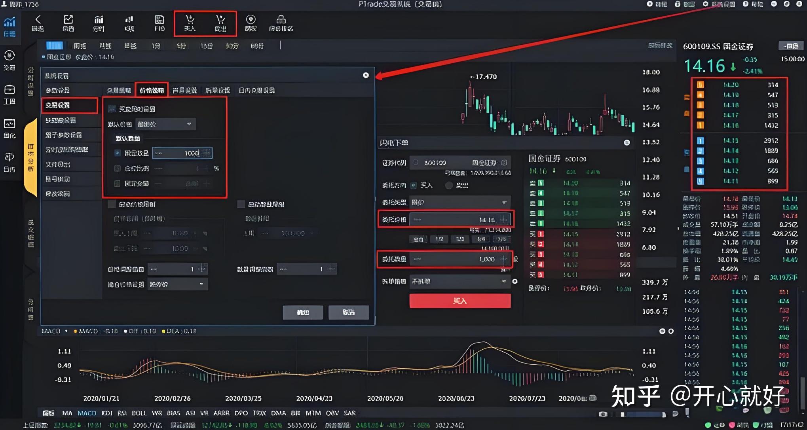807x430 pixels.
Task: Open the default price dropdown in settings dialog
Action: pyautogui.click(x=166, y=124)
